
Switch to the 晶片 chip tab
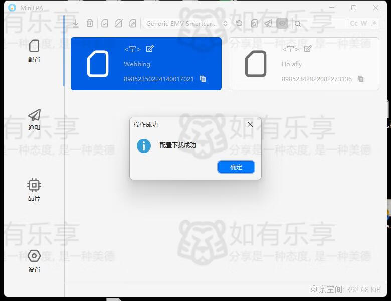click(34, 190)
